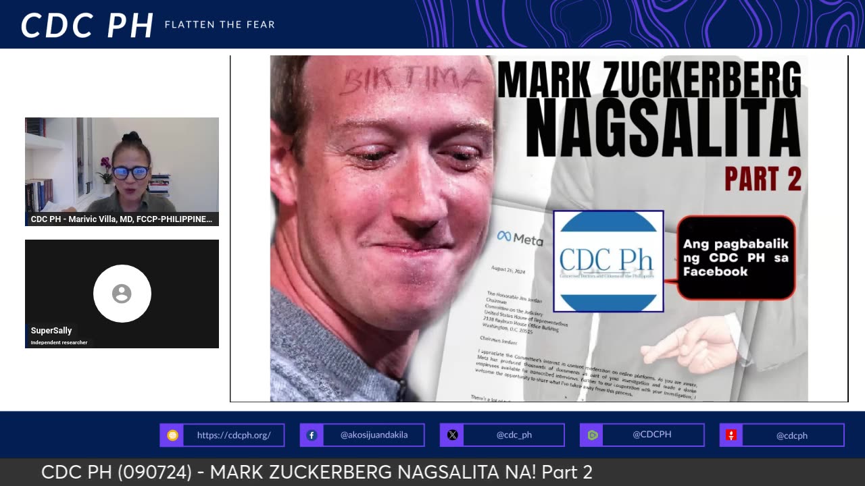Click SuperSally's profile avatar icon
Screen dimensions: 865x486
click(122, 294)
